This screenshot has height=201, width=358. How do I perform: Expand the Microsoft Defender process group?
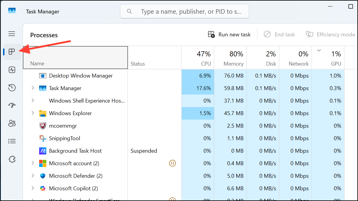click(x=33, y=176)
